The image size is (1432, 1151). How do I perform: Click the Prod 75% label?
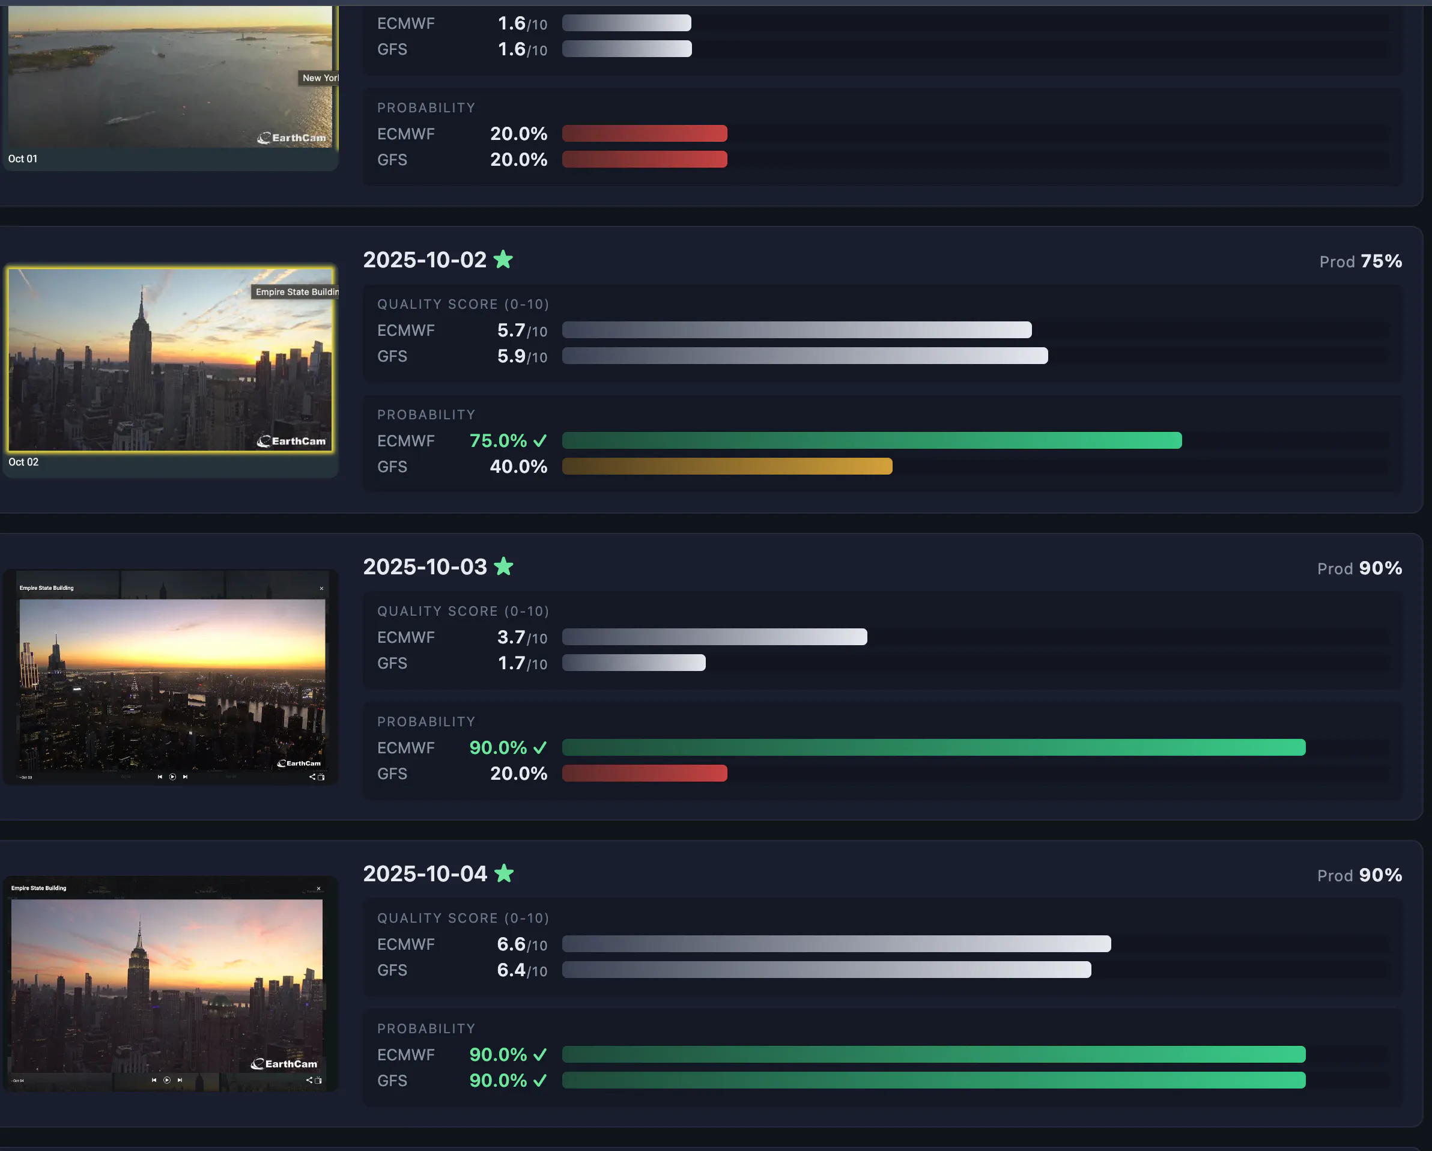(x=1361, y=261)
